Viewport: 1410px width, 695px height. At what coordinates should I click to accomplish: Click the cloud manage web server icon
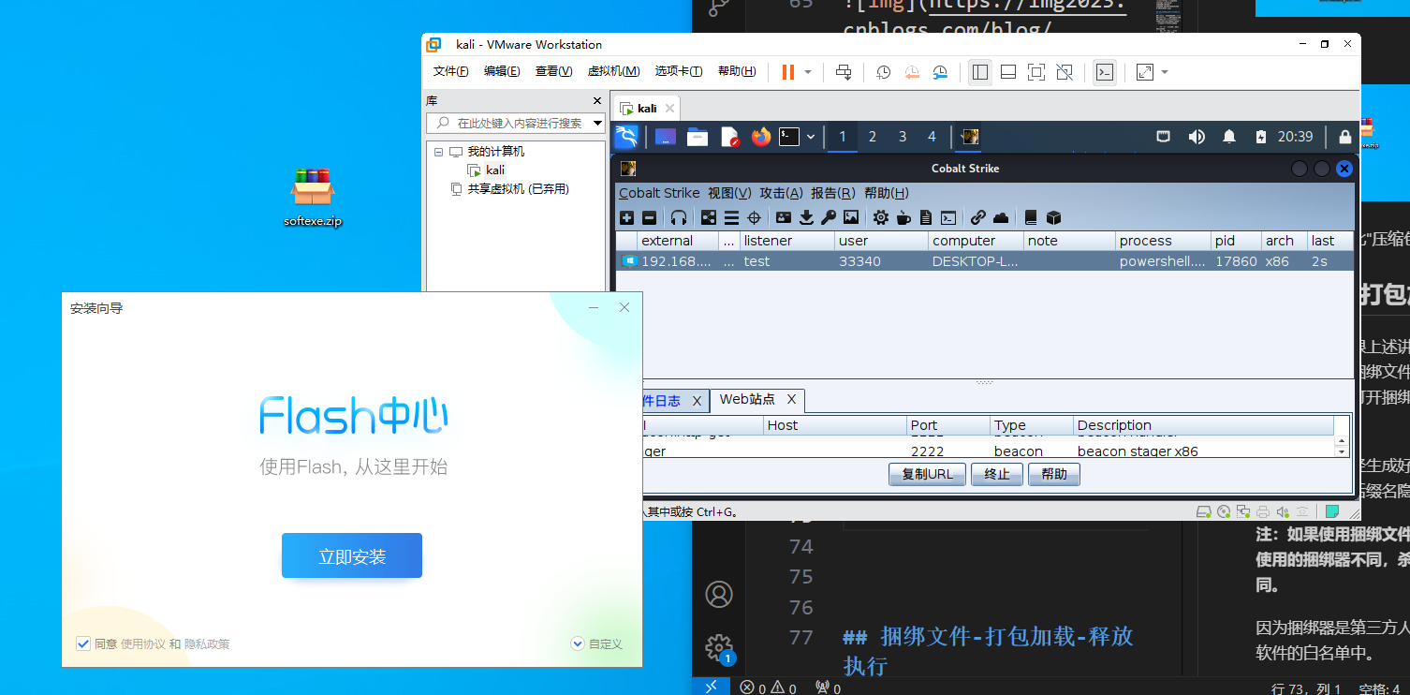coord(1001,217)
